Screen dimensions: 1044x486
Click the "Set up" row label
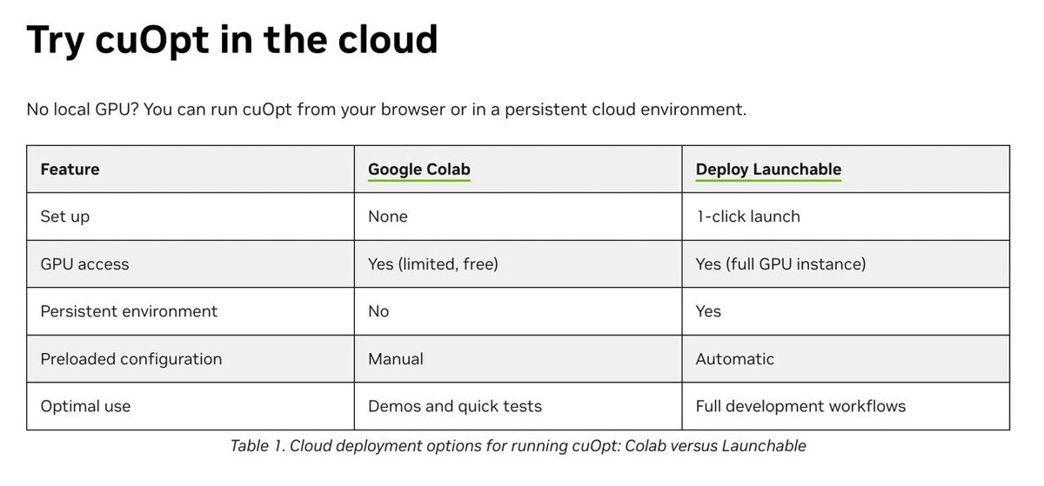(65, 216)
